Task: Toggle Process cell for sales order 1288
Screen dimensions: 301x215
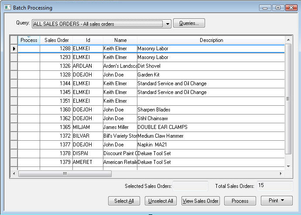Action: (x=29, y=49)
